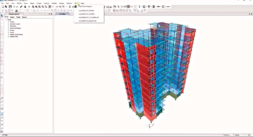This screenshot has height=137, width=253.
Task: Click the Save model icon
Action: [10, 6]
